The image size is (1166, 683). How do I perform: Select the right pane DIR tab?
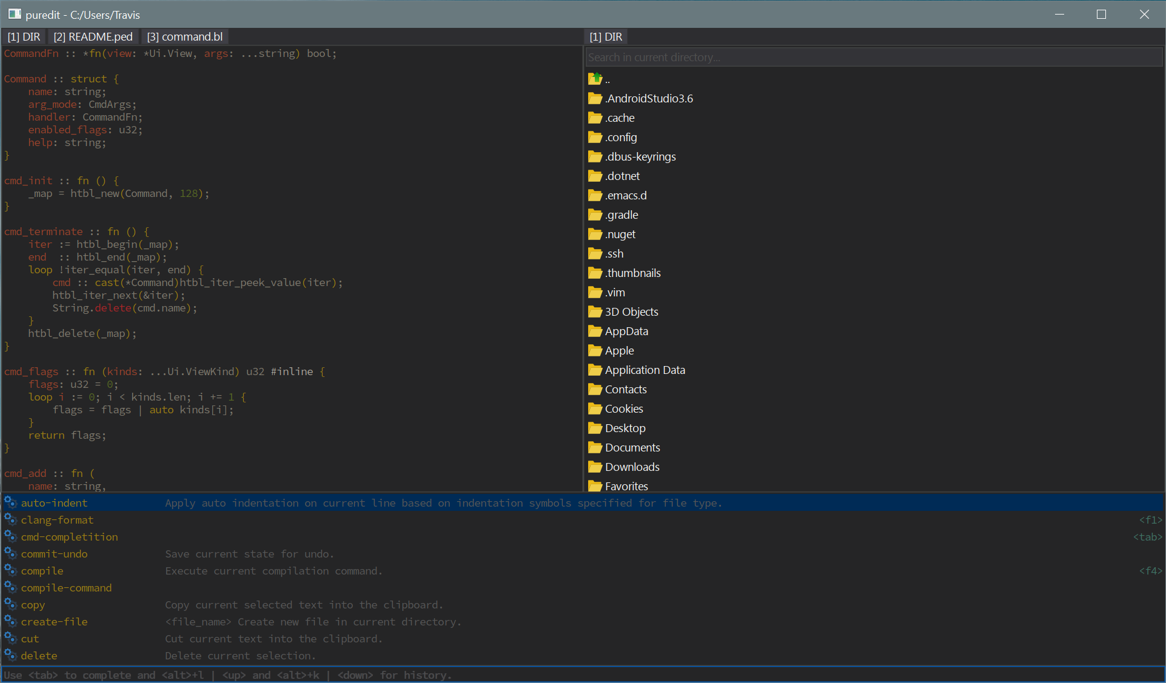pyautogui.click(x=606, y=37)
